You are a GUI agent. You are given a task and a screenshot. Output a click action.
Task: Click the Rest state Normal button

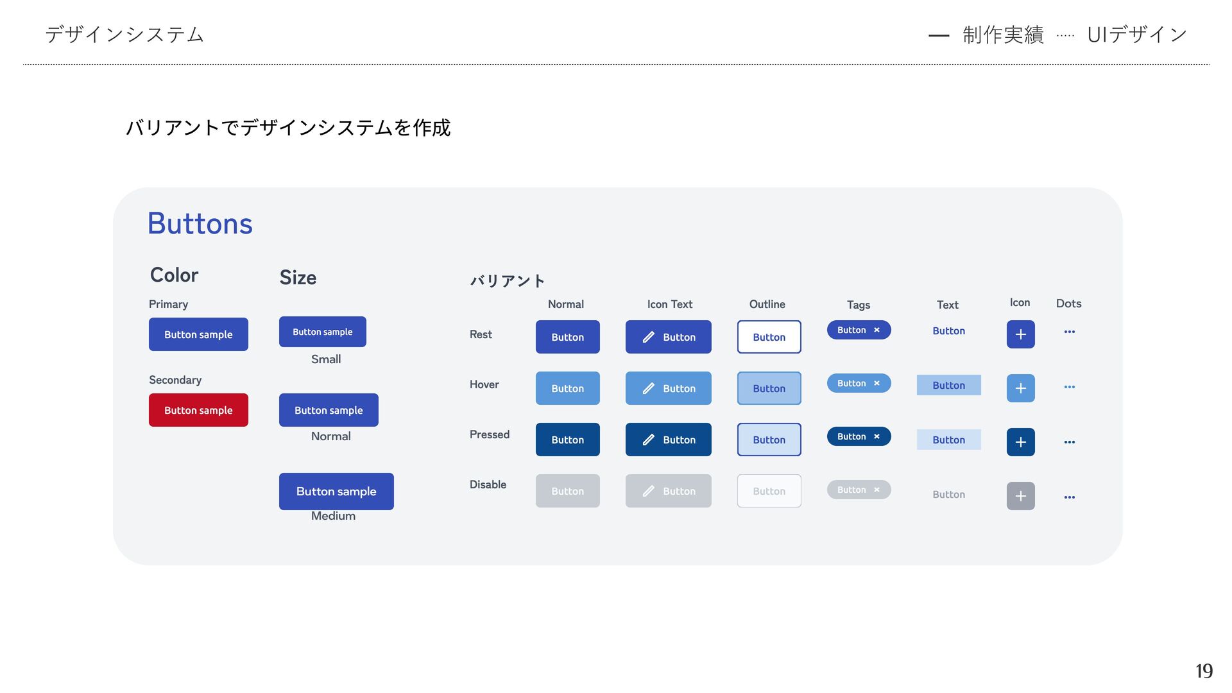pyautogui.click(x=567, y=337)
